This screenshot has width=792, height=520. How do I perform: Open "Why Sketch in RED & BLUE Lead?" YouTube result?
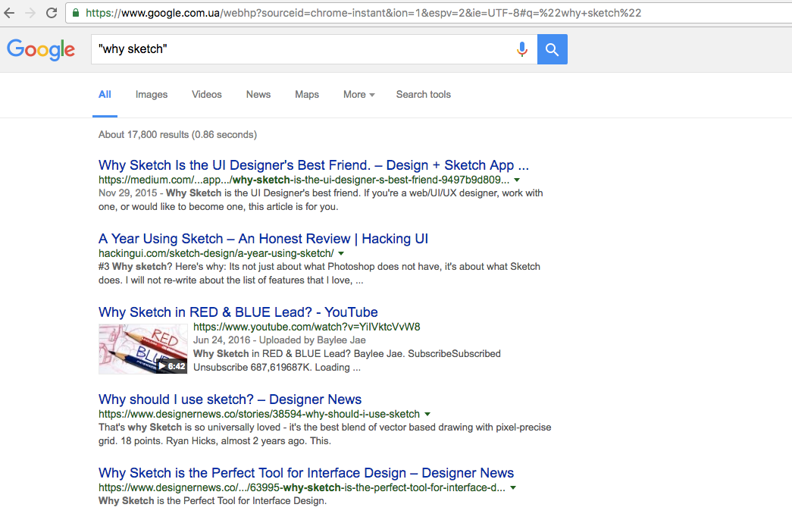coord(238,312)
